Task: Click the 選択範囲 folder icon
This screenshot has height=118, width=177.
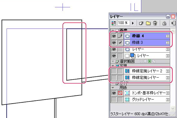Action: (117, 61)
